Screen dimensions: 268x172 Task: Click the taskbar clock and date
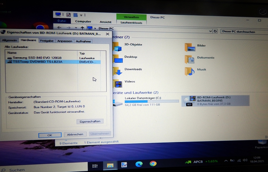point(257,160)
